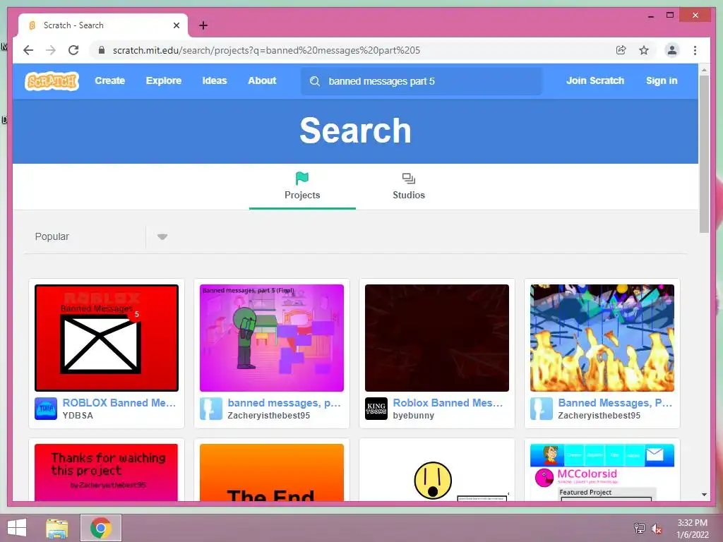Click the Scratch search input field
Image resolution: width=723 pixels, height=542 pixels.
click(x=422, y=82)
